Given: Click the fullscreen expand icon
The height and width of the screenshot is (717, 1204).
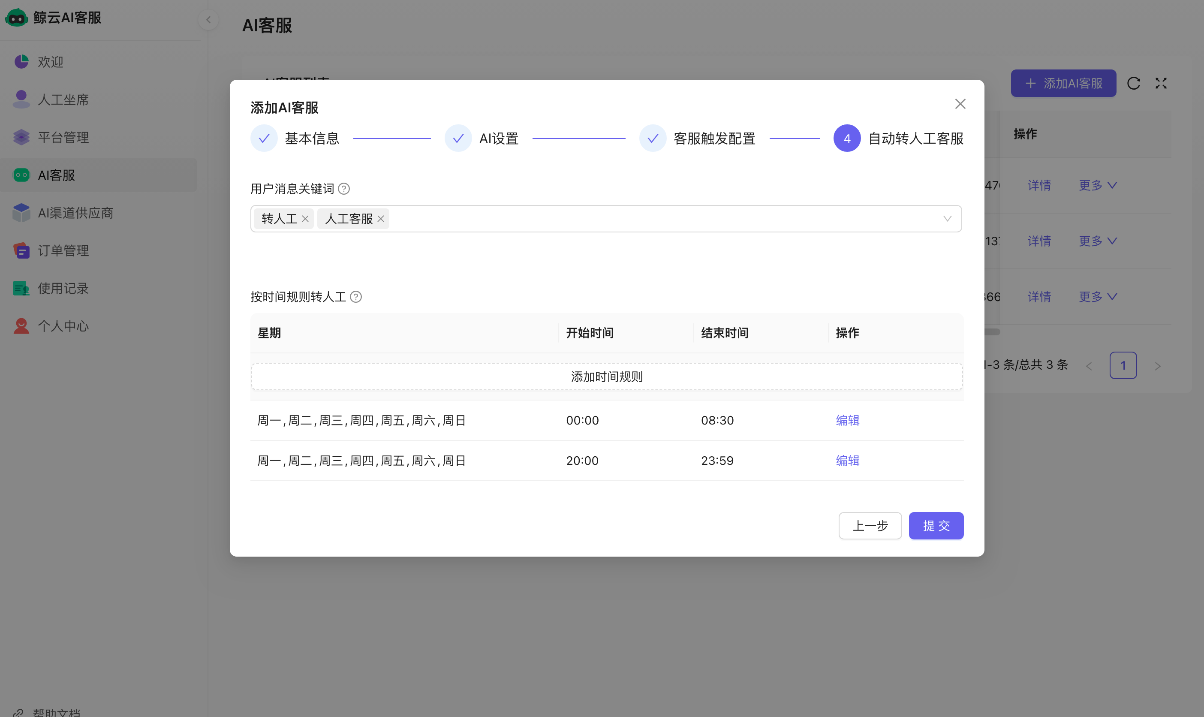Looking at the screenshot, I should click(1161, 84).
